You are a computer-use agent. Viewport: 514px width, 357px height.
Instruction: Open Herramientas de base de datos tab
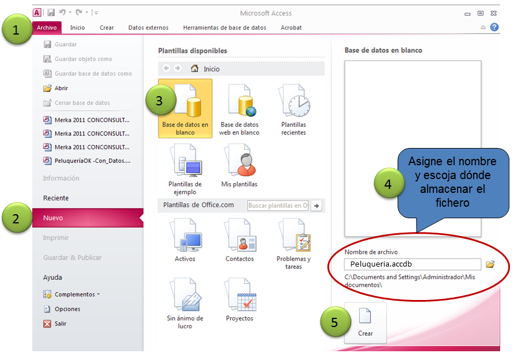click(x=225, y=28)
